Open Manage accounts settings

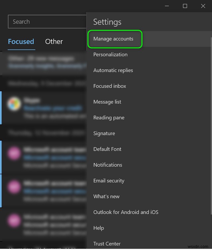[113, 39]
